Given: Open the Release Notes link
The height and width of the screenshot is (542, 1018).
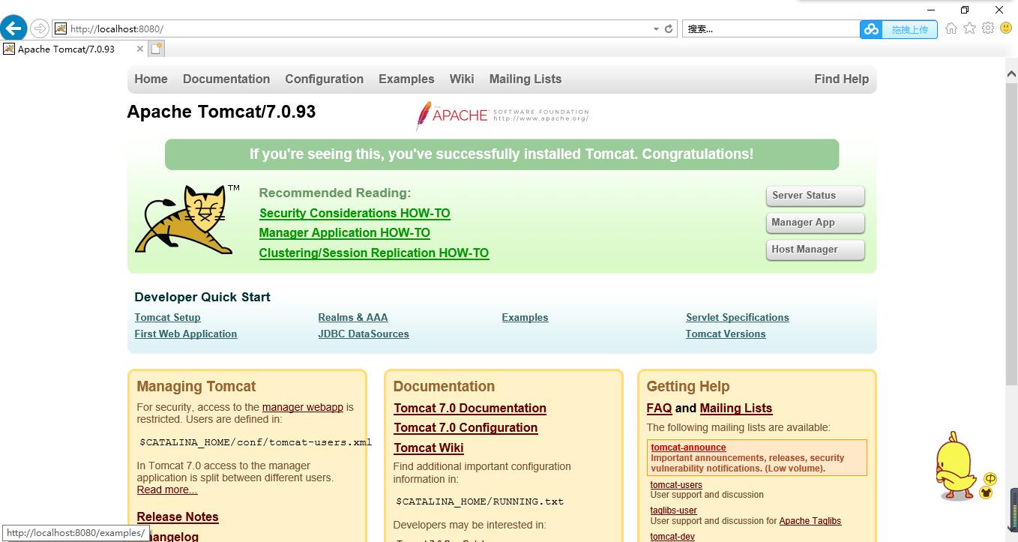Looking at the screenshot, I should (178, 517).
